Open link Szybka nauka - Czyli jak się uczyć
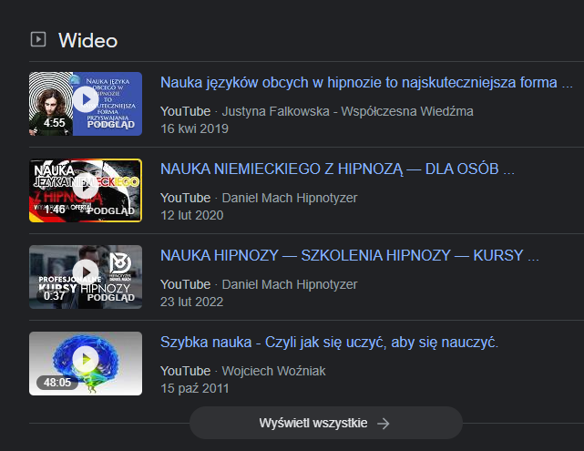This screenshot has width=584, height=451. [329, 343]
